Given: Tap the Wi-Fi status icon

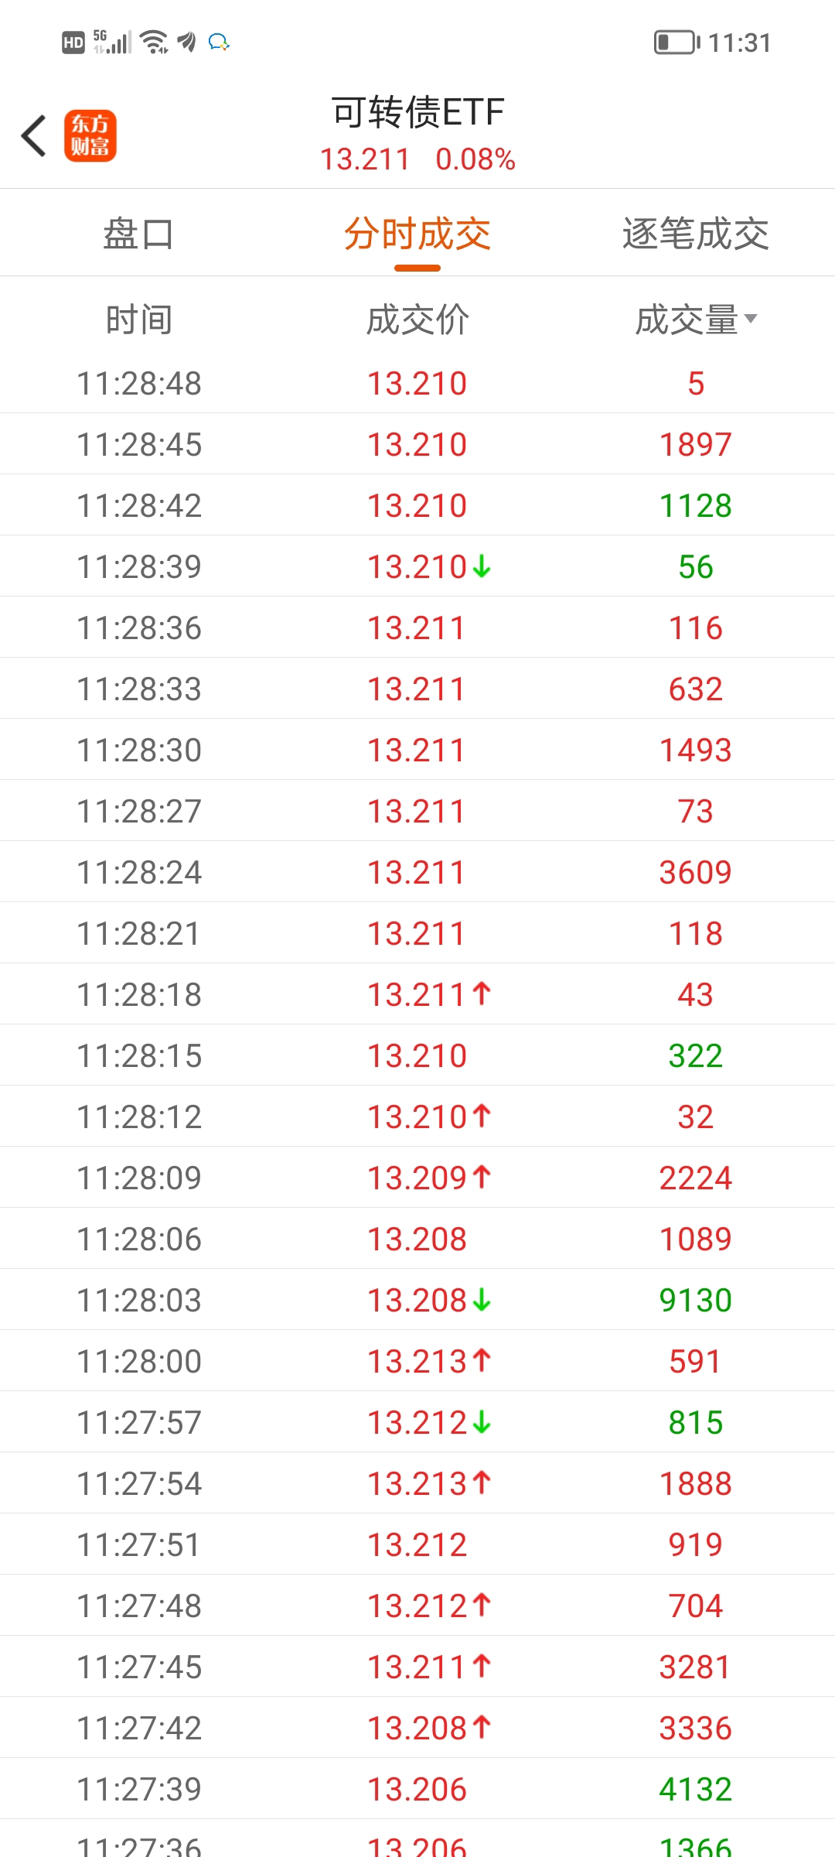Looking at the screenshot, I should coord(155,42).
